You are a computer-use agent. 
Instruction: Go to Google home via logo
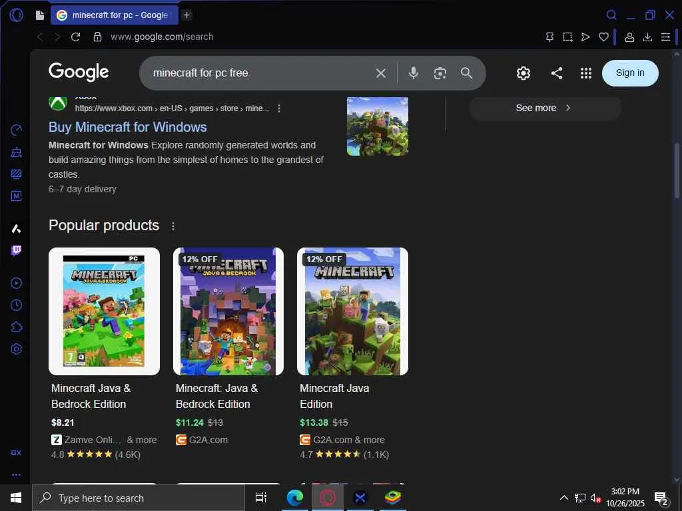79,72
